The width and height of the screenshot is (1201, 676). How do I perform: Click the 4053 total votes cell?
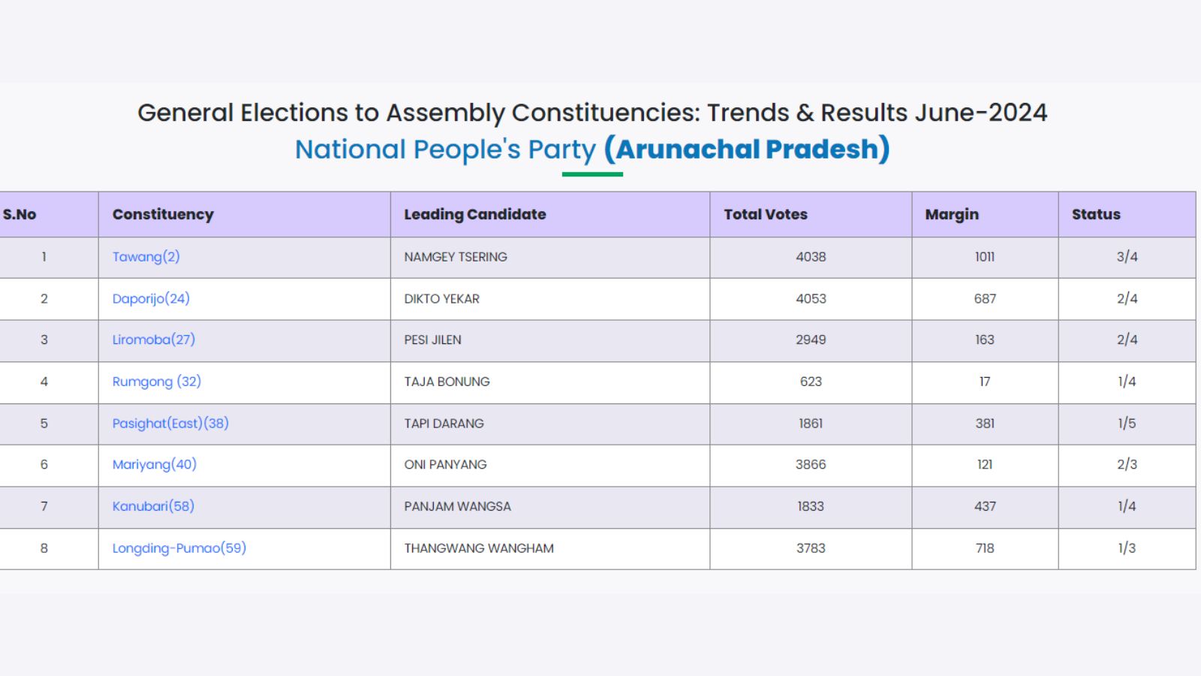click(x=811, y=299)
